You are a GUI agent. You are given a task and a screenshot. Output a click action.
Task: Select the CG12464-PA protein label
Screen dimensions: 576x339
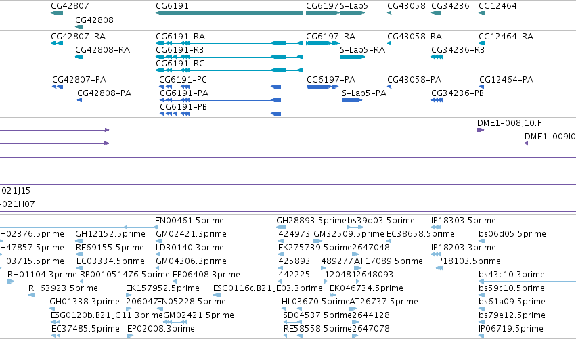point(506,80)
